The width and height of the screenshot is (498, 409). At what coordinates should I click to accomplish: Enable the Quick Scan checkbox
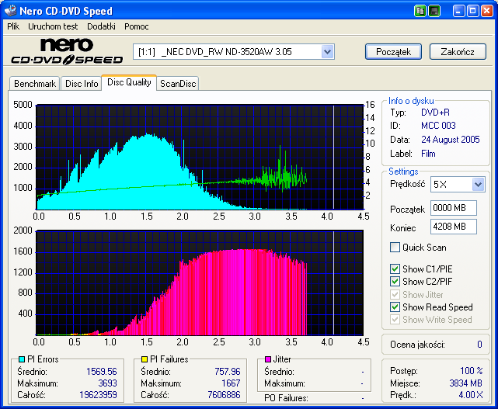click(395, 247)
